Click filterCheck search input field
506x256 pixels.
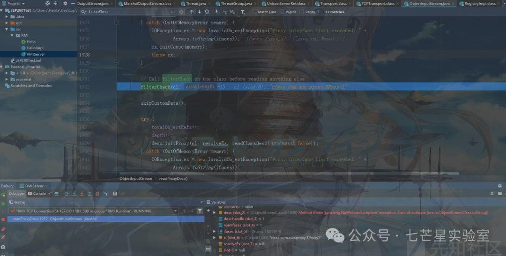point(132,12)
